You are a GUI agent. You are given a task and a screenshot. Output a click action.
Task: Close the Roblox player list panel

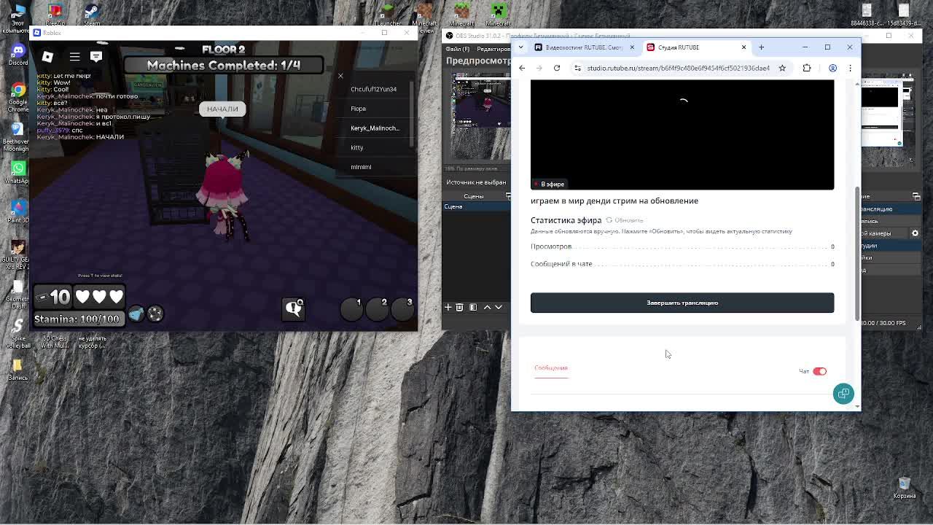[340, 76]
